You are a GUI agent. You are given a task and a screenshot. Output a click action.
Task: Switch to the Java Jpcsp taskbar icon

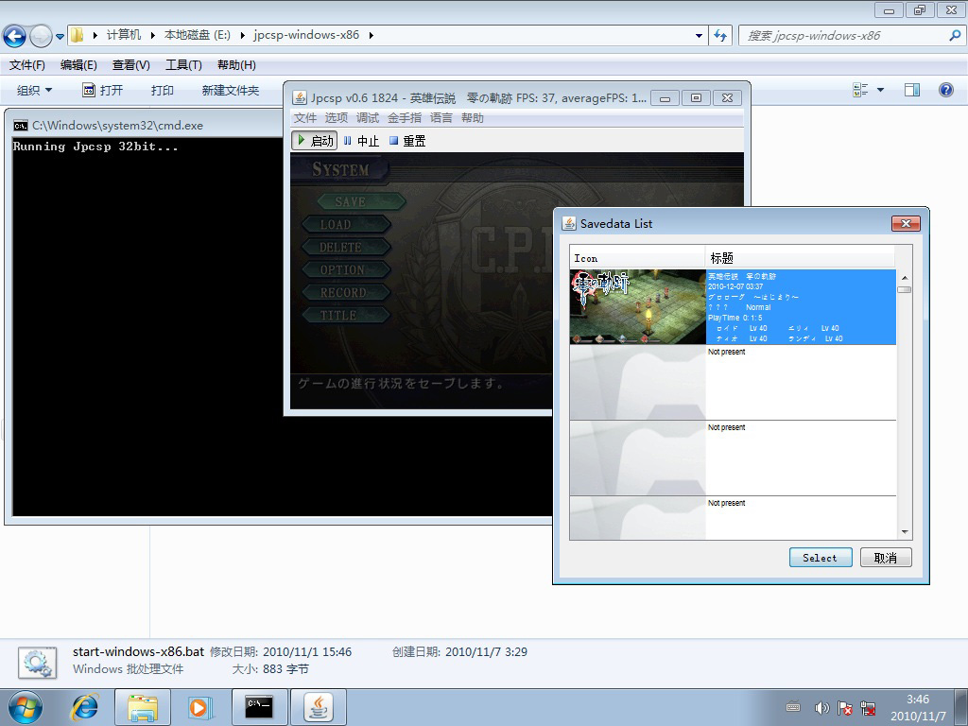[318, 707]
